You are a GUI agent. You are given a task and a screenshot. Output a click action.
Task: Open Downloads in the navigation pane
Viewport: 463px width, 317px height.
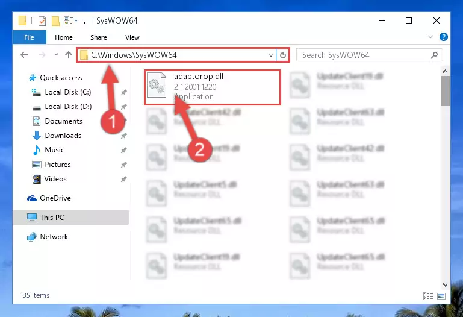click(x=63, y=136)
